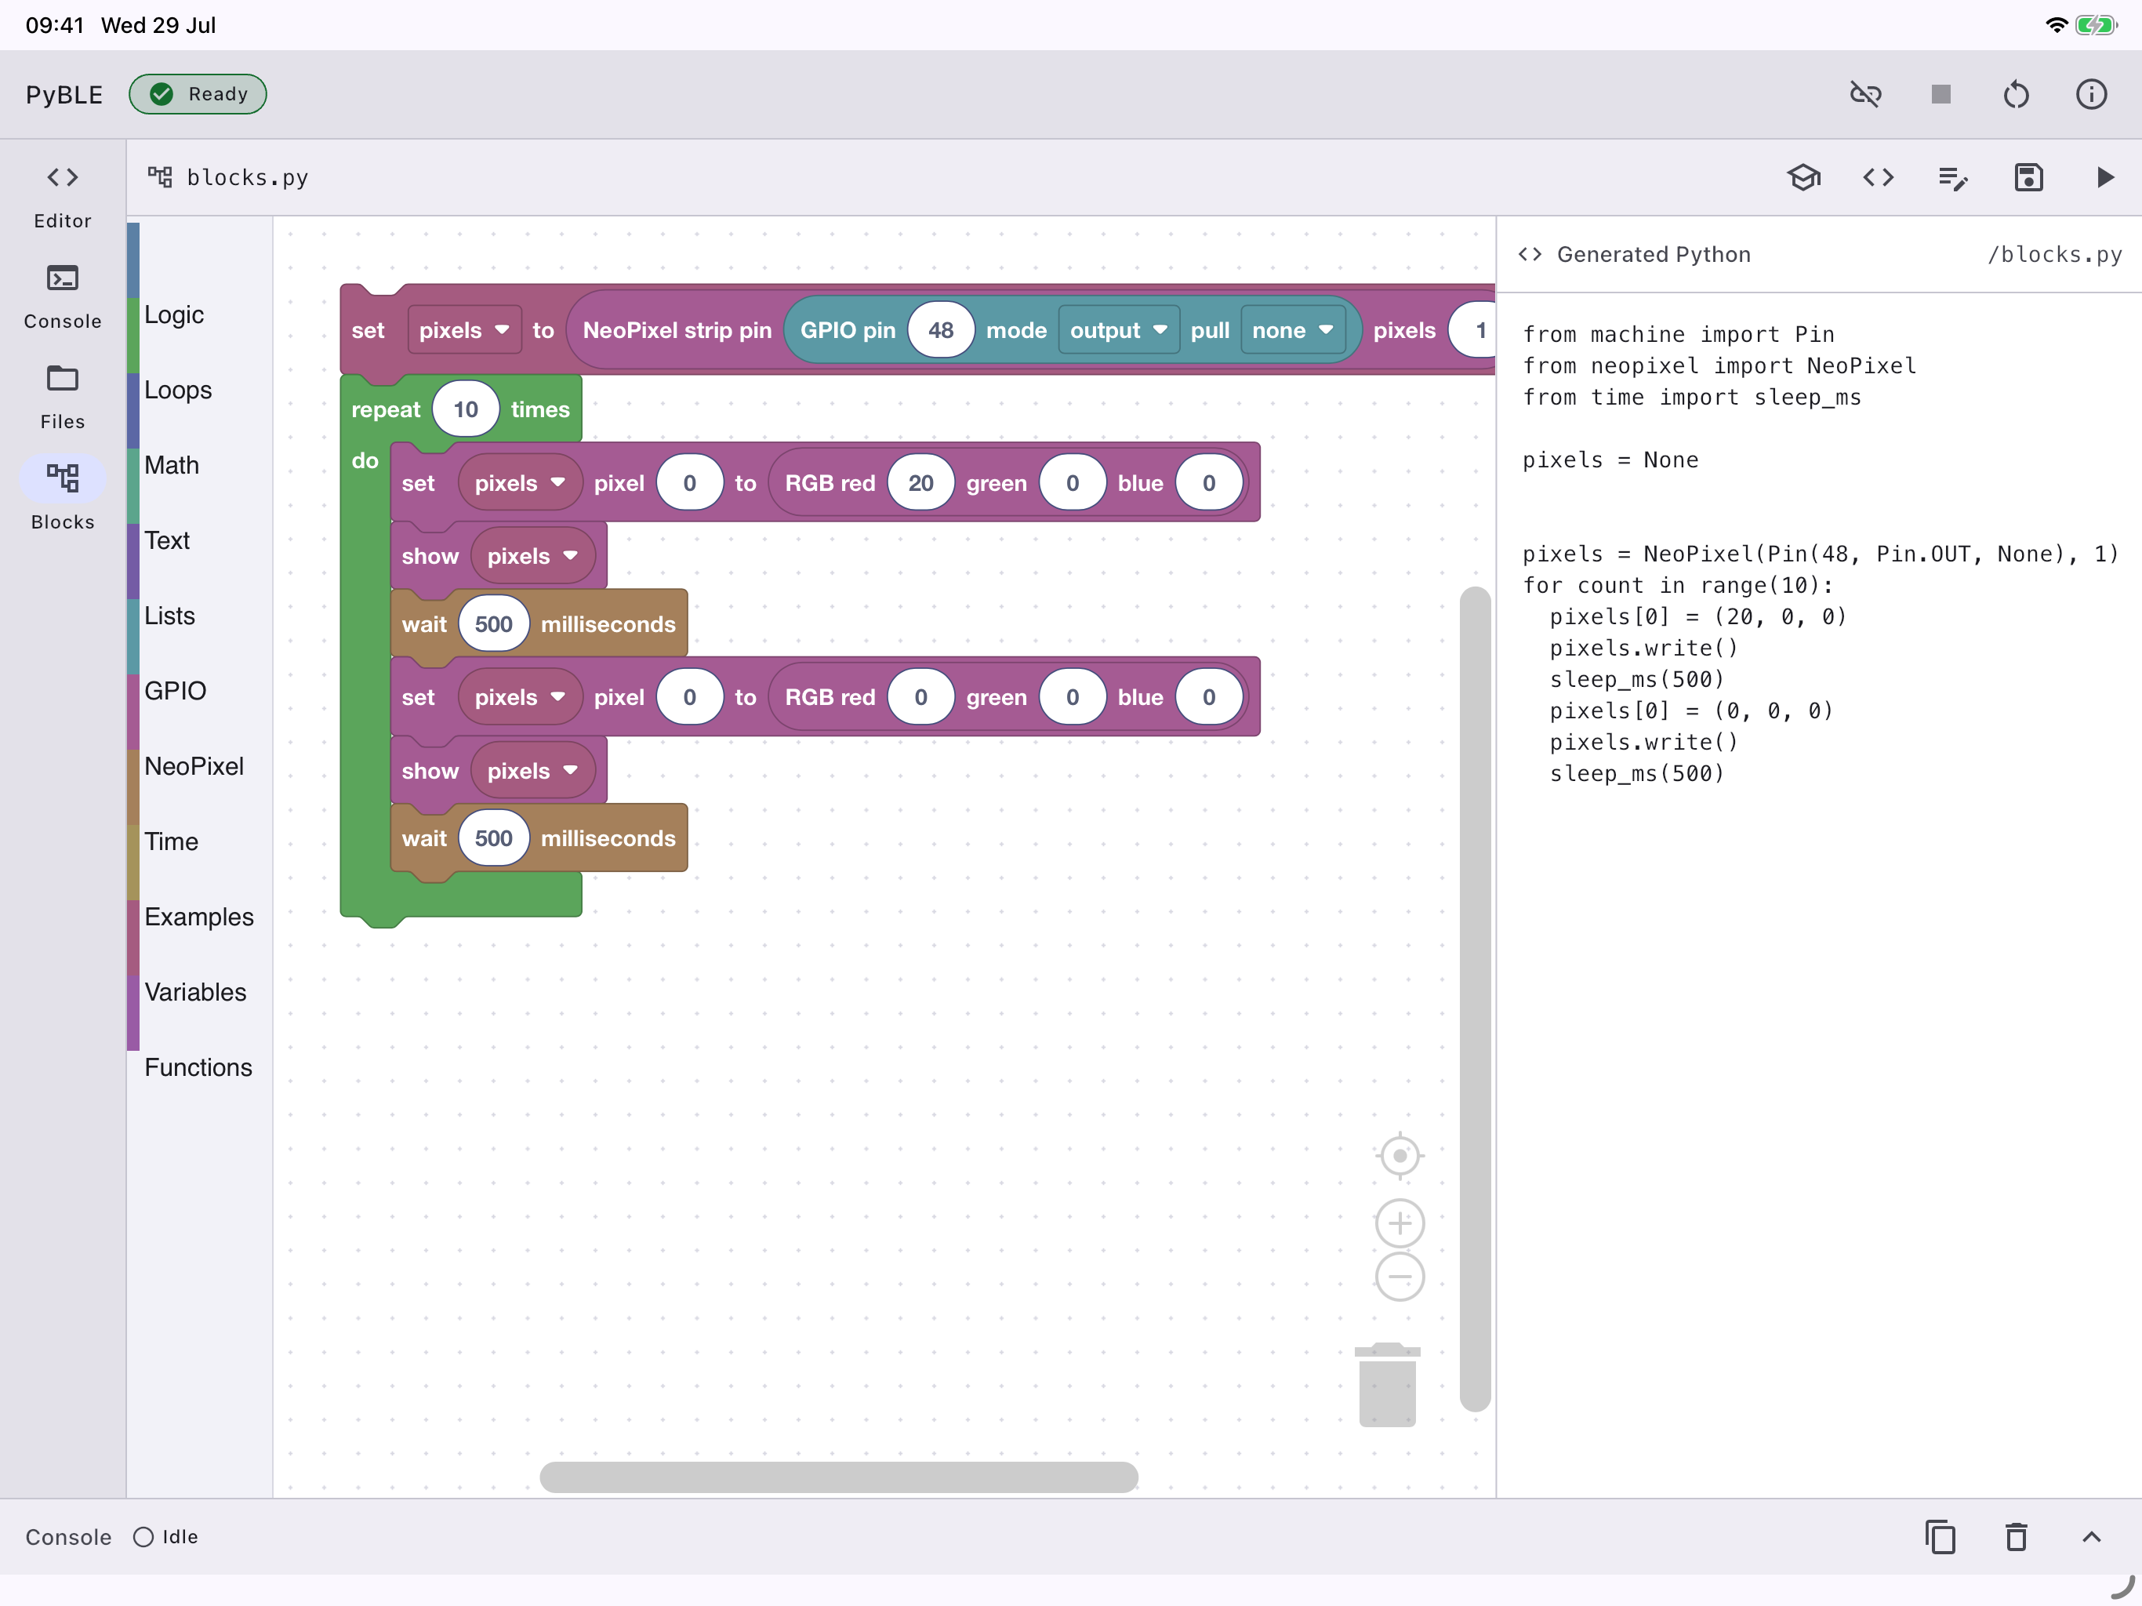Zoom in the blocks workspace
Screen dimensions: 2142x1606
coord(1400,1223)
